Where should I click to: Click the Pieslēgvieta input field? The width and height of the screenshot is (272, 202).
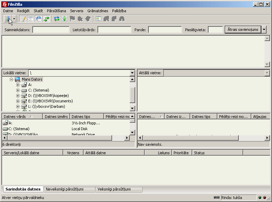tap(215, 29)
